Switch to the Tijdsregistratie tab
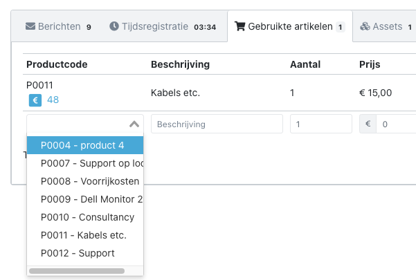416x280 pixels. click(x=163, y=26)
